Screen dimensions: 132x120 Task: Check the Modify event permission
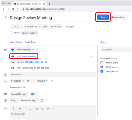[102, 63]
